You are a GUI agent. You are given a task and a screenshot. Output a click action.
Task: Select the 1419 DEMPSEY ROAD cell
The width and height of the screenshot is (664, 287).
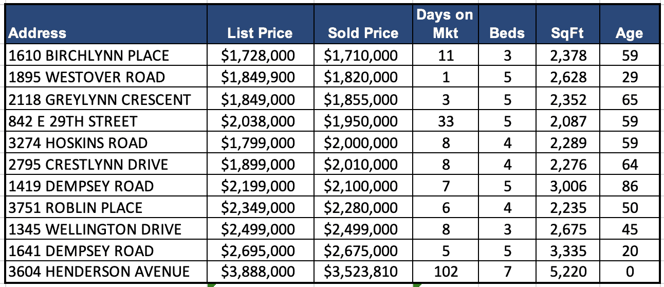pos(81,186)
